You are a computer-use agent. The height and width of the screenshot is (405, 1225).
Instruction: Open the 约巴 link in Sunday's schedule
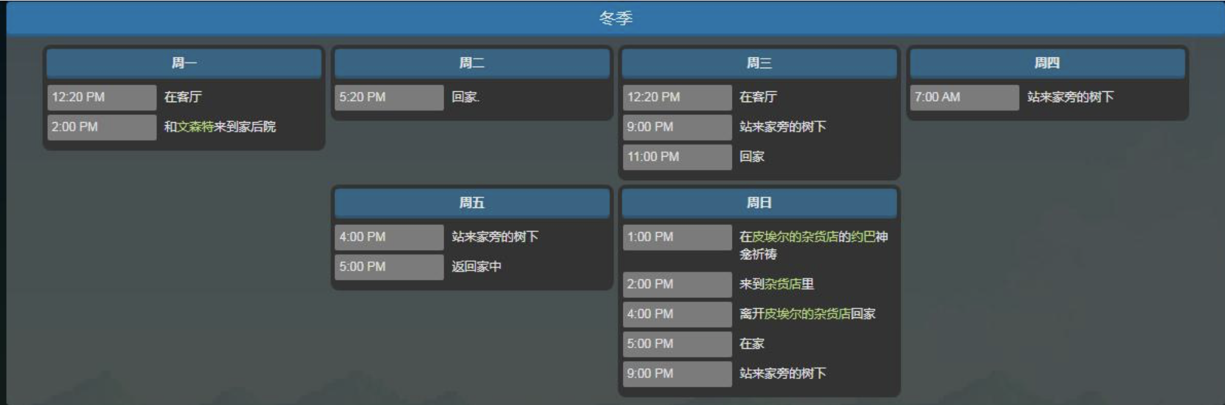point(863,237)
